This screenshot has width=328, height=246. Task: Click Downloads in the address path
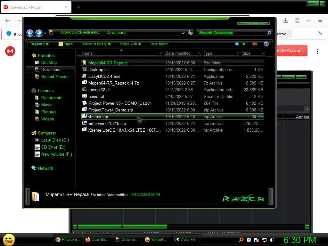coord(116,33)
